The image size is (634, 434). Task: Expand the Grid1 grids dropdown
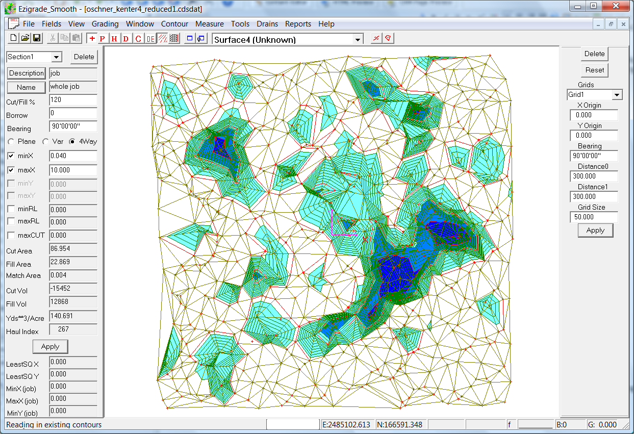[617, 95]
